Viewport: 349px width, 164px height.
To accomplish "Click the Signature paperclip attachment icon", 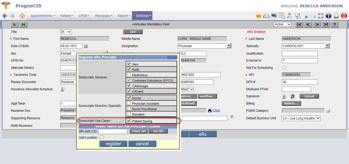I will pos(284,96).
